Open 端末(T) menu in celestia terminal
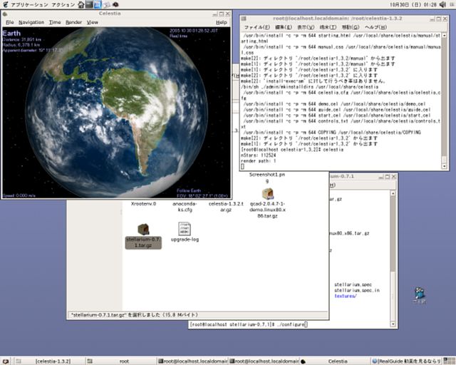456x365 pixels. click(x=328, y=27)
